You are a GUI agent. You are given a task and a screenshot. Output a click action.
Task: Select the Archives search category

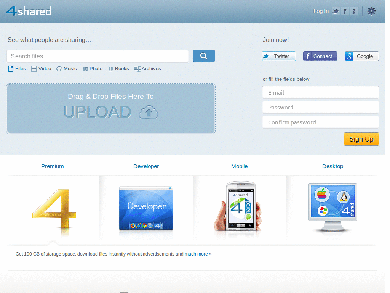(148, 69)
